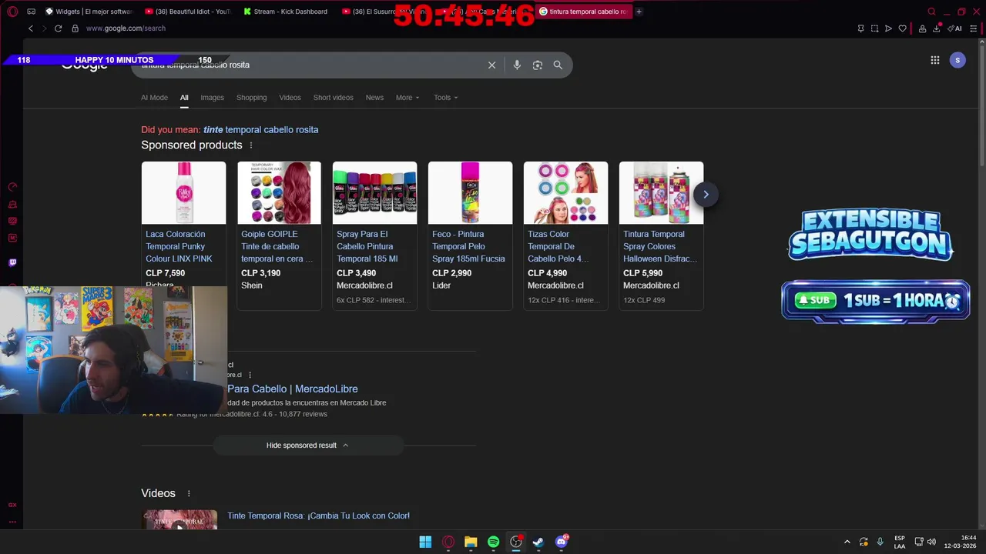This screenshot has height=554, width=986.
Task: Start voice search with the microphone icon
Action: point(517,65)
